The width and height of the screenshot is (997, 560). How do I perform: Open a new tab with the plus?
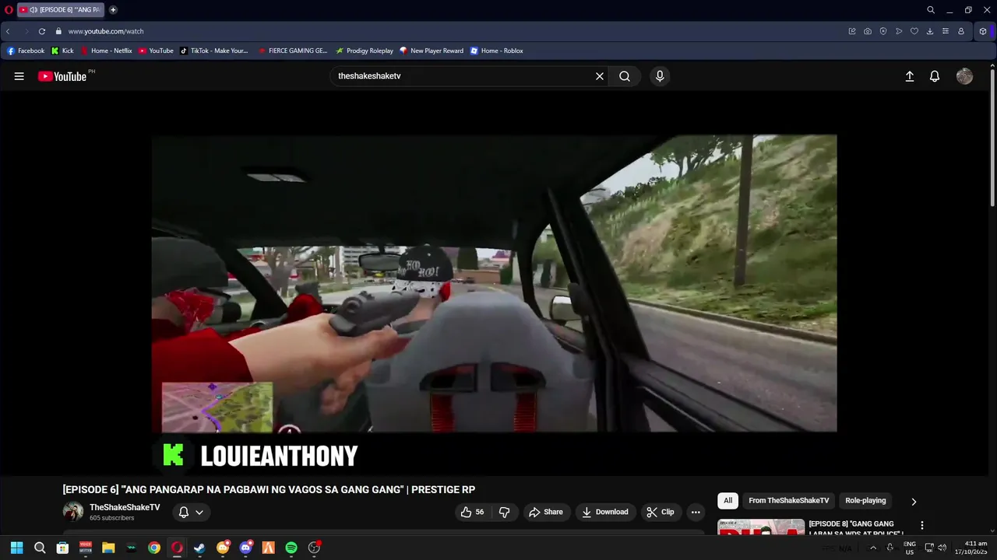[113, 10]
